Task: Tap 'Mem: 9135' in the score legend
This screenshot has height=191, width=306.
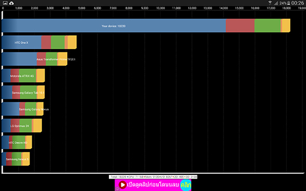Action: coord(152,177)
